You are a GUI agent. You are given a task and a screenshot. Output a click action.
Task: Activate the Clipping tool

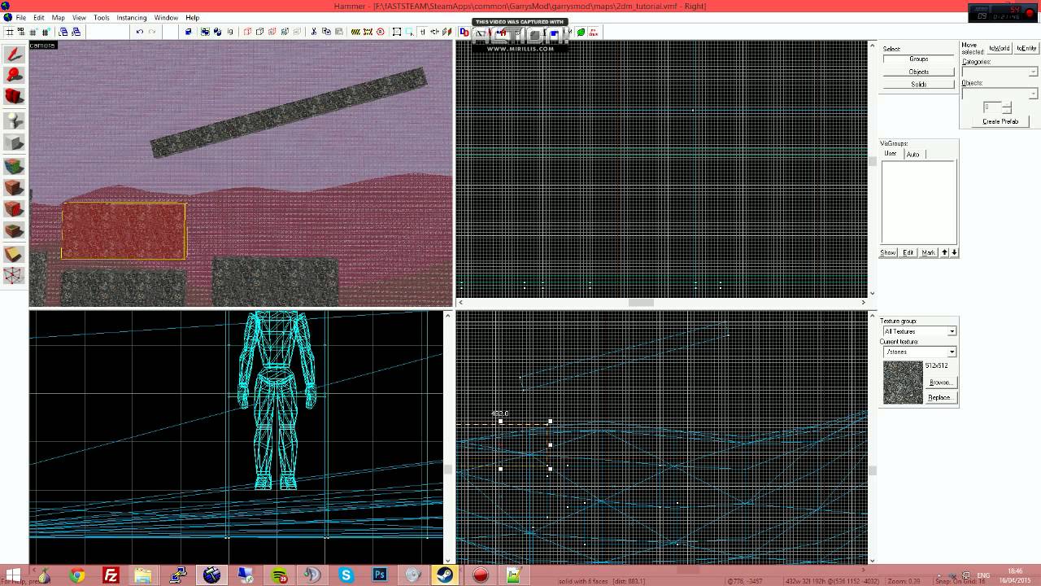pyautogui.click(x=14, y=254)
